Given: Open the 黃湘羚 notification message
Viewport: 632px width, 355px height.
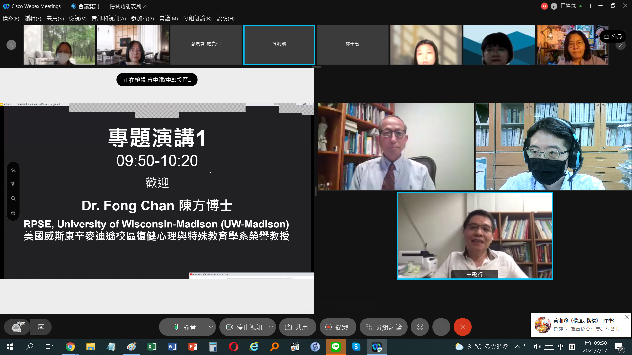Looking at the screenshot, I should point(581,325).
